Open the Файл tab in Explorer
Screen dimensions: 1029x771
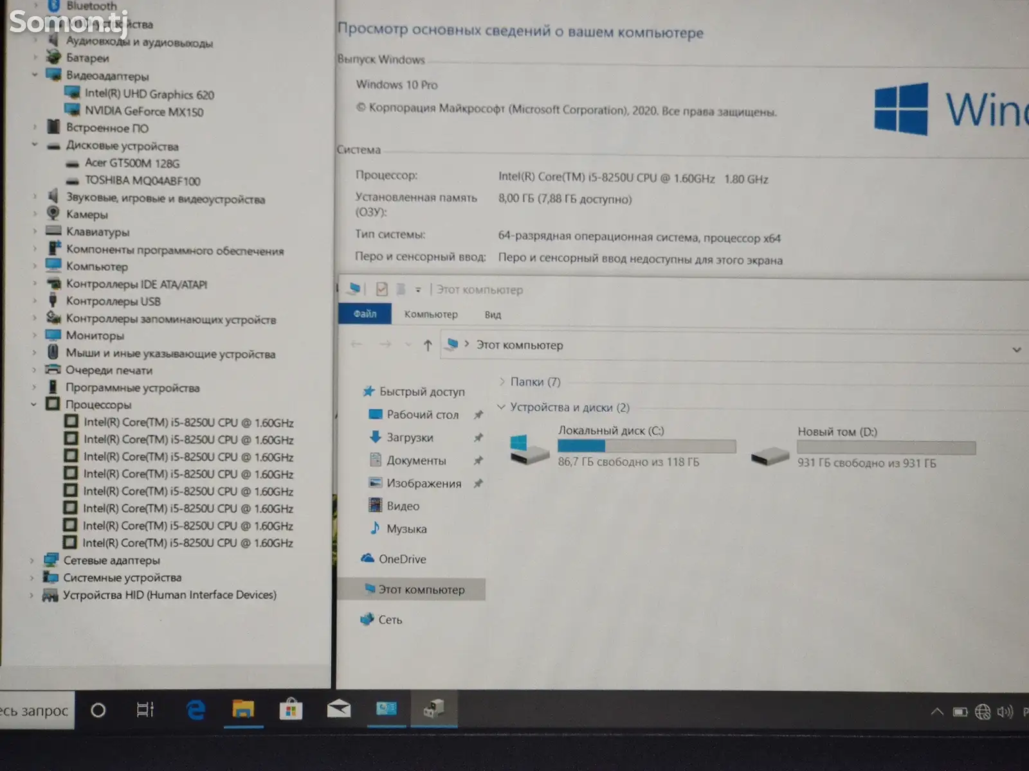(365, 314)
